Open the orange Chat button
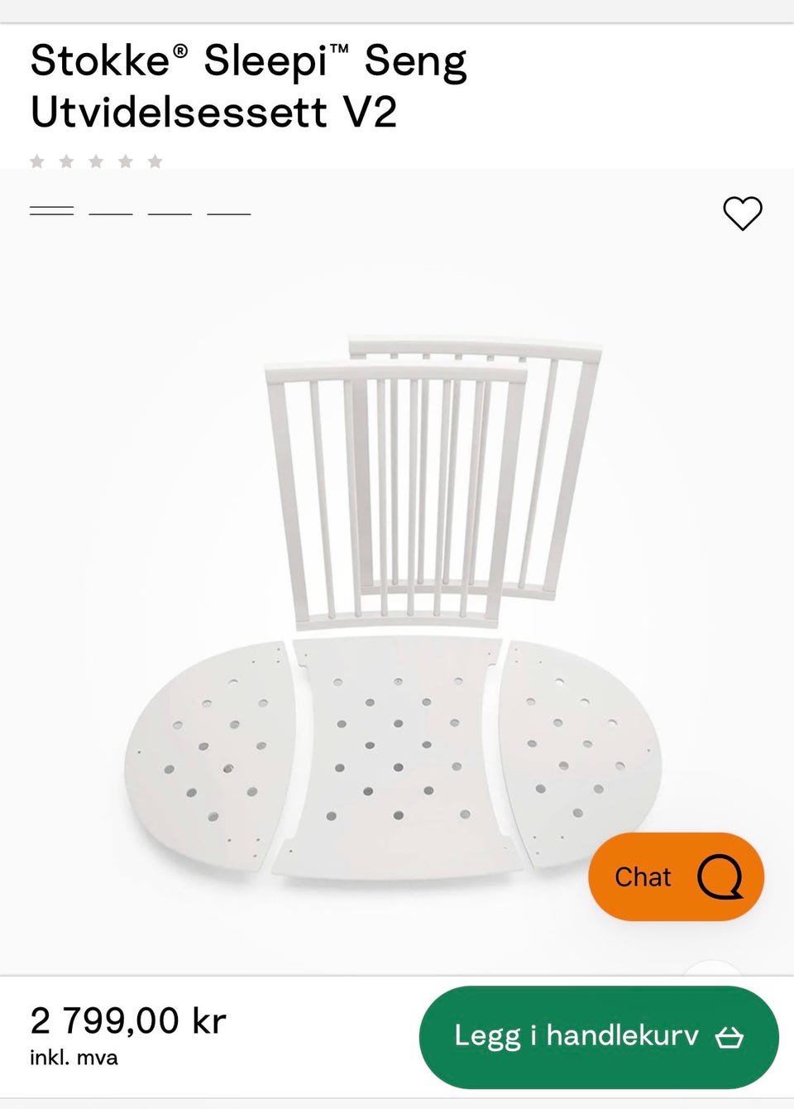Image resolution: width=794 pixels, height=1109 pixels. click(676, 876)
